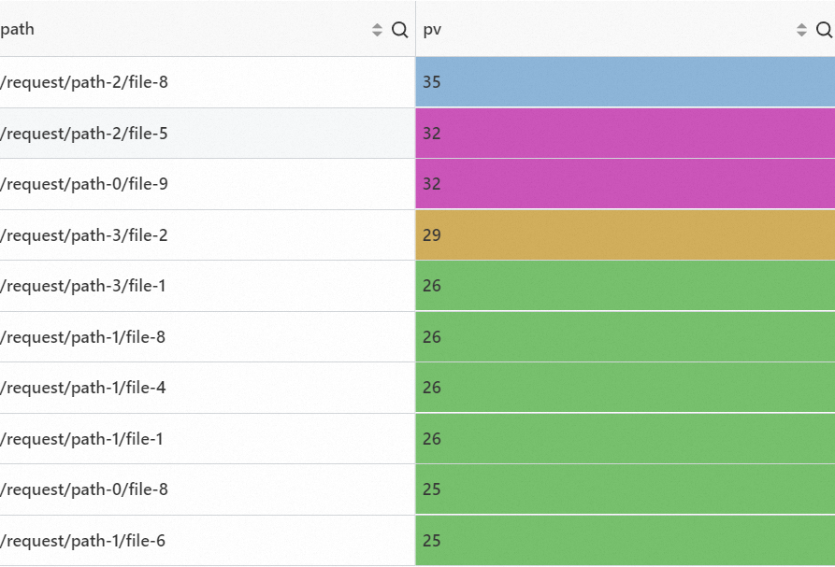Click the magenta pv cell for path-2/file-5
This screenshot has height=567, width=835.
[x=625, y=134]
